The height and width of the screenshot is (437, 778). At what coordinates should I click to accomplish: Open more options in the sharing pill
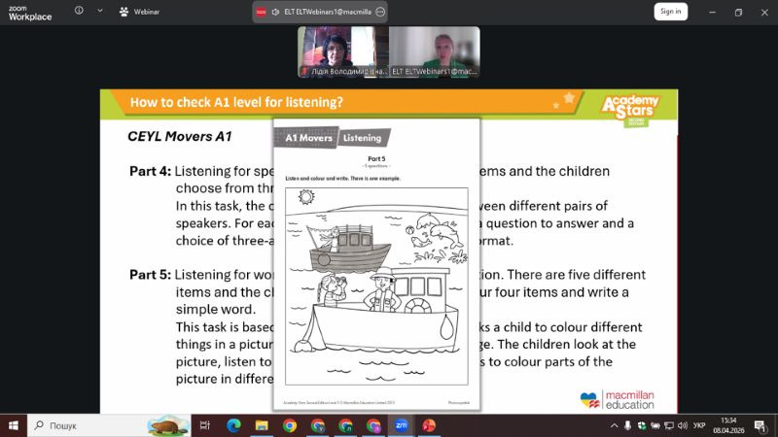click(x=380, y=12)
